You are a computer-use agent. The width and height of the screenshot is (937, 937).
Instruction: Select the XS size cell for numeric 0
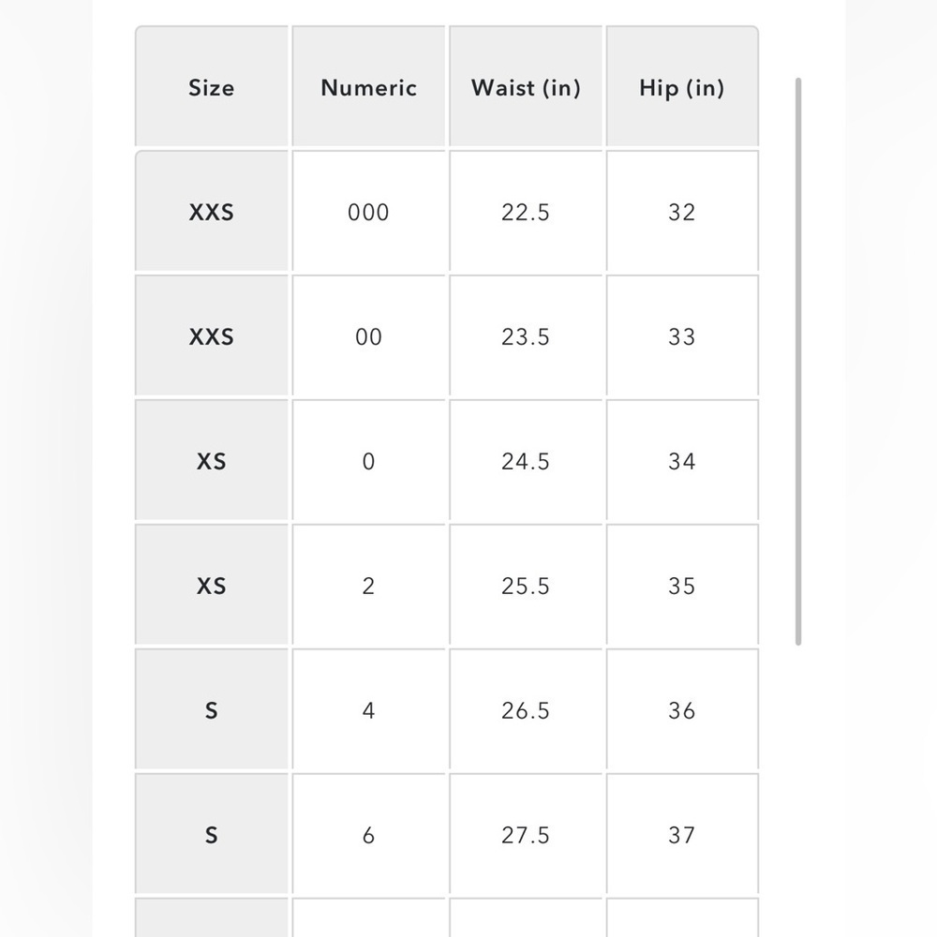pos(212,460)
